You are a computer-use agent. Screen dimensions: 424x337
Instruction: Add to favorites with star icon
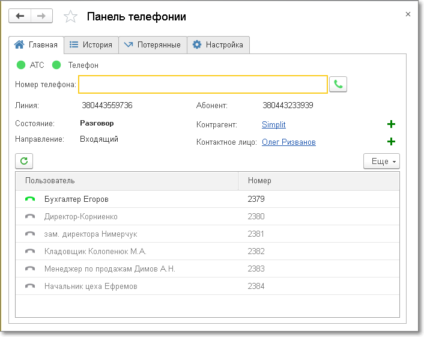tap(71, 17)
